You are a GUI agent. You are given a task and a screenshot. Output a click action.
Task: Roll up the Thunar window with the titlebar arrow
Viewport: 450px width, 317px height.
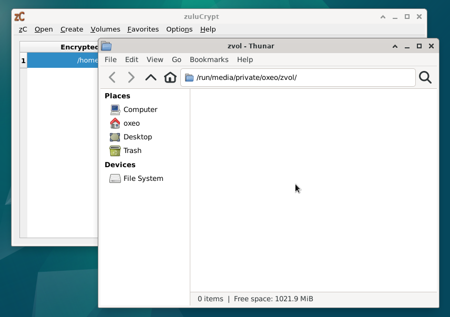point(395,46)
